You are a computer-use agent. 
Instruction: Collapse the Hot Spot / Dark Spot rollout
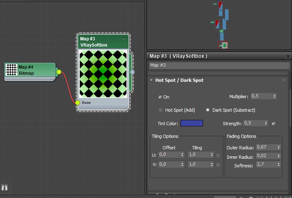click(151, 80)
